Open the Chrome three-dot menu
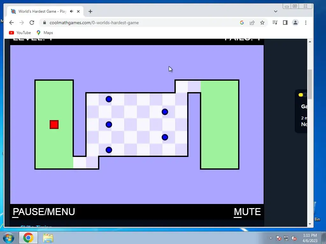Image resolution: width=326 pixels, height=244 pixels. click(x=306, y=23)
